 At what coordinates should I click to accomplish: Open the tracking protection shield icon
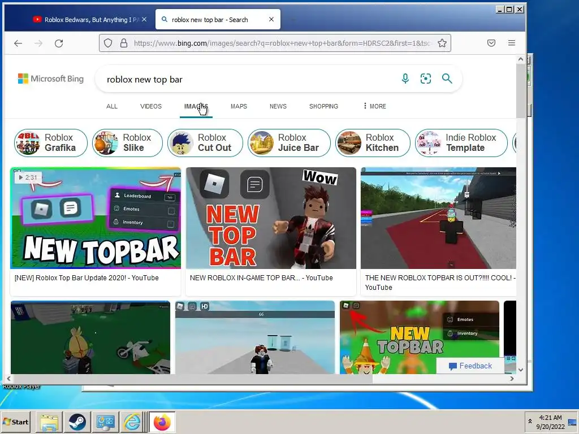pos(108,43)
